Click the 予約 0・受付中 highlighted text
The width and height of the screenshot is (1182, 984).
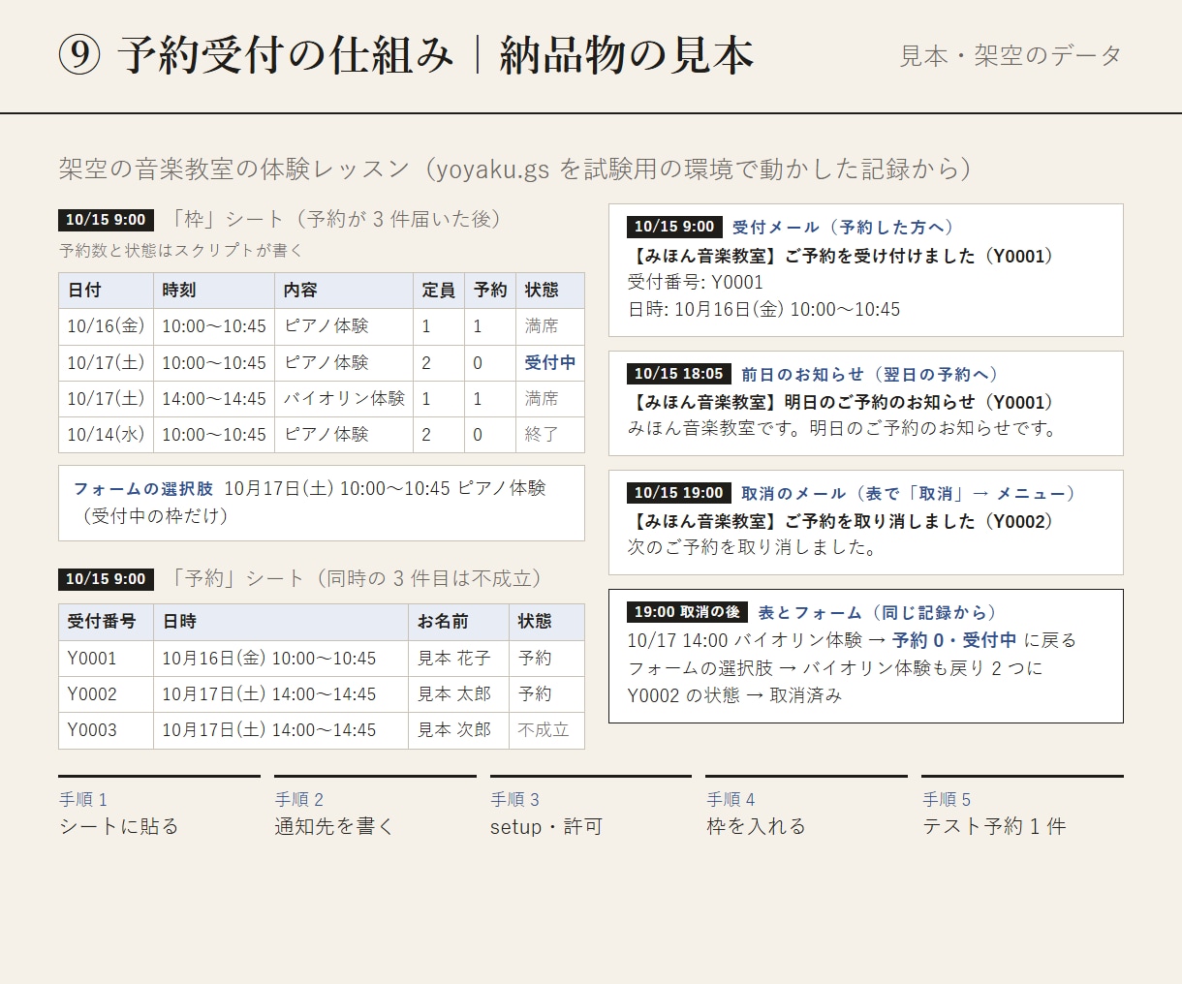pyautogui.click(x=954, y=640)
